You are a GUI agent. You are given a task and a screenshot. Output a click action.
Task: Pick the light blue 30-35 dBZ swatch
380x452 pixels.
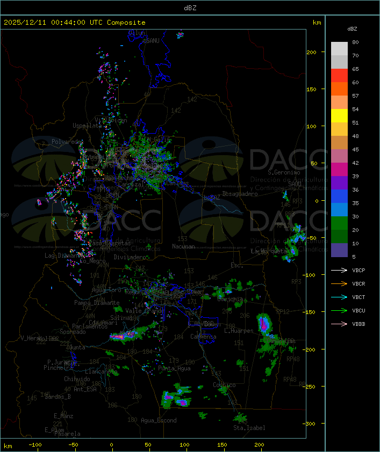[339, 209]
